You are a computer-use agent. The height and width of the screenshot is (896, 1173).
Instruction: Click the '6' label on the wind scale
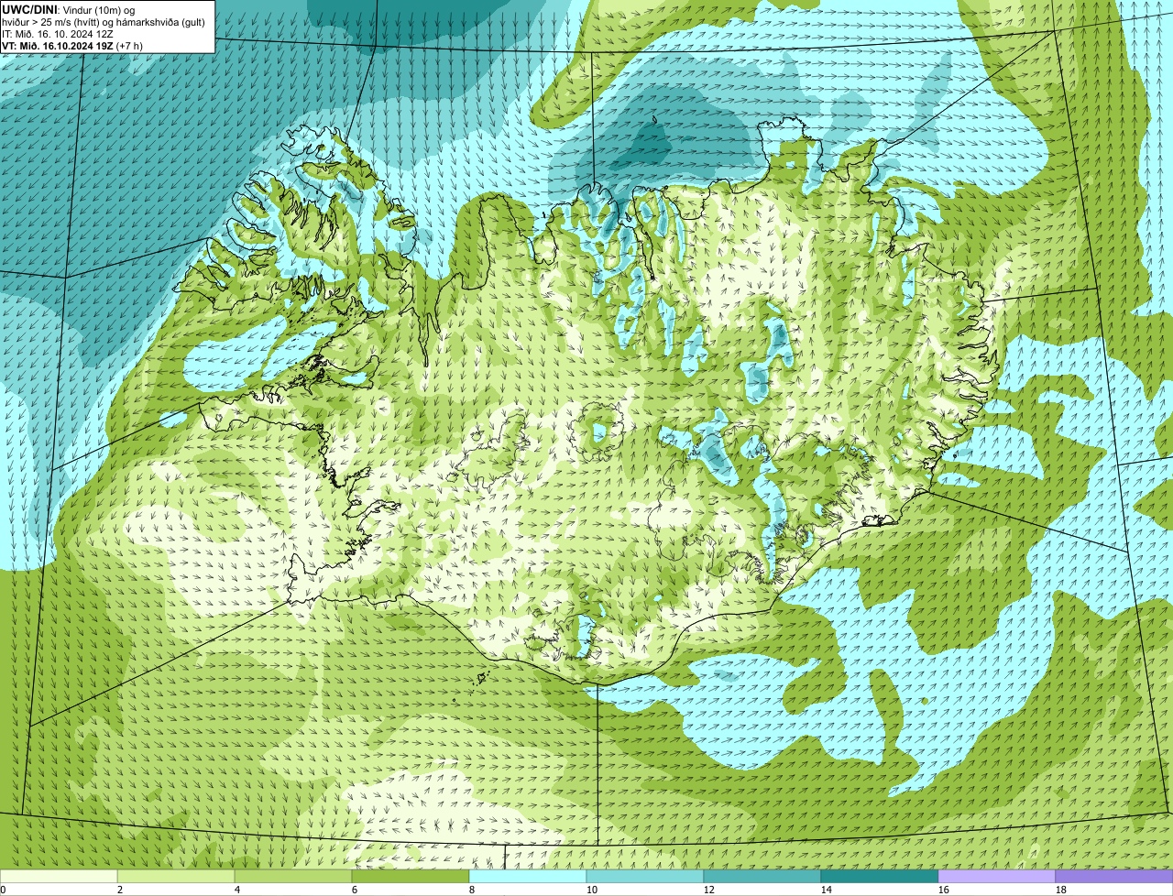point(355,890)
